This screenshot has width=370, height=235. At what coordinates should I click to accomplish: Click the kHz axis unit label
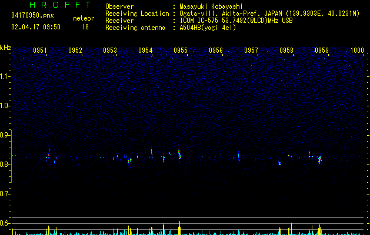[5, 48]
